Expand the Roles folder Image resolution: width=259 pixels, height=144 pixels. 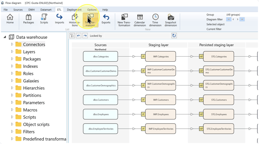point(12,73)
